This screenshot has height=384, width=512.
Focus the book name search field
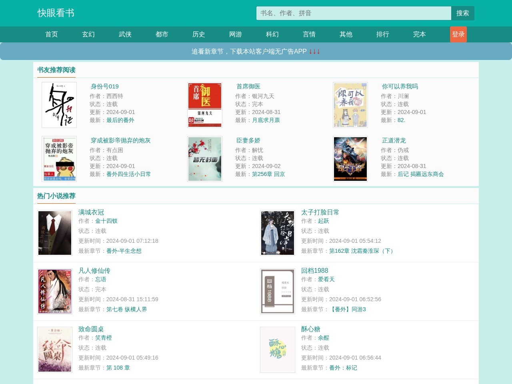[354, 13]
